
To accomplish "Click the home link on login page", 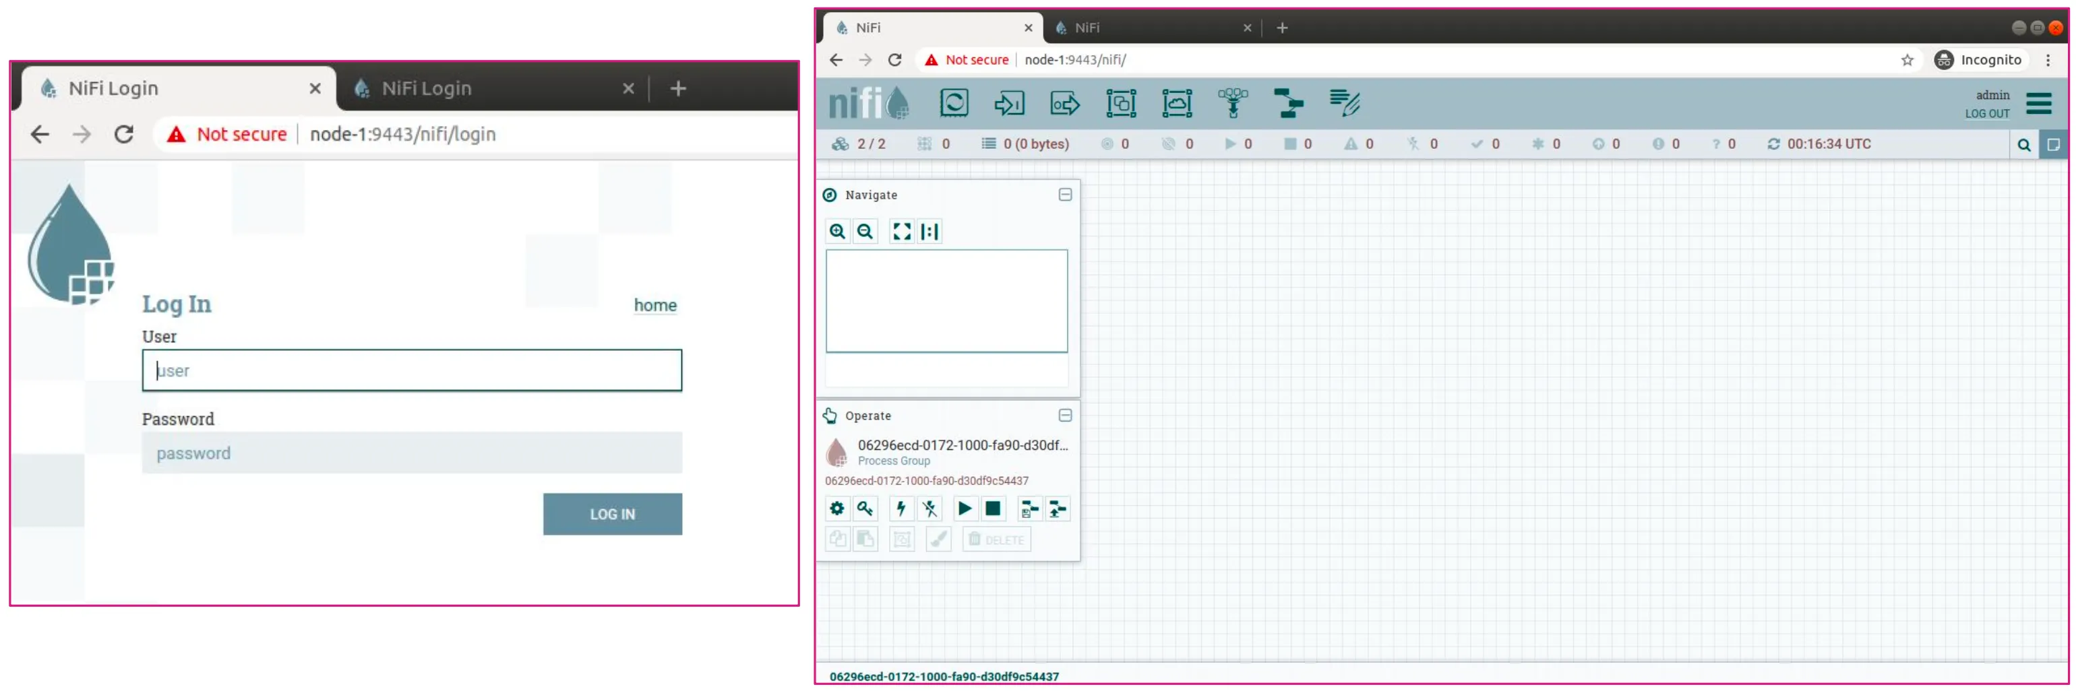I will pos(655,305).
